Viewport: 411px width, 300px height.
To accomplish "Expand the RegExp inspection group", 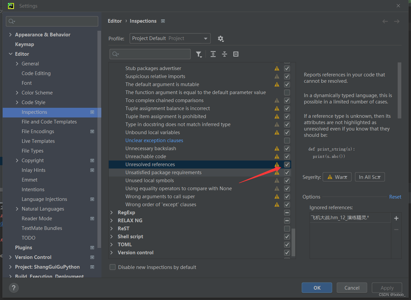I will (112, 213).
